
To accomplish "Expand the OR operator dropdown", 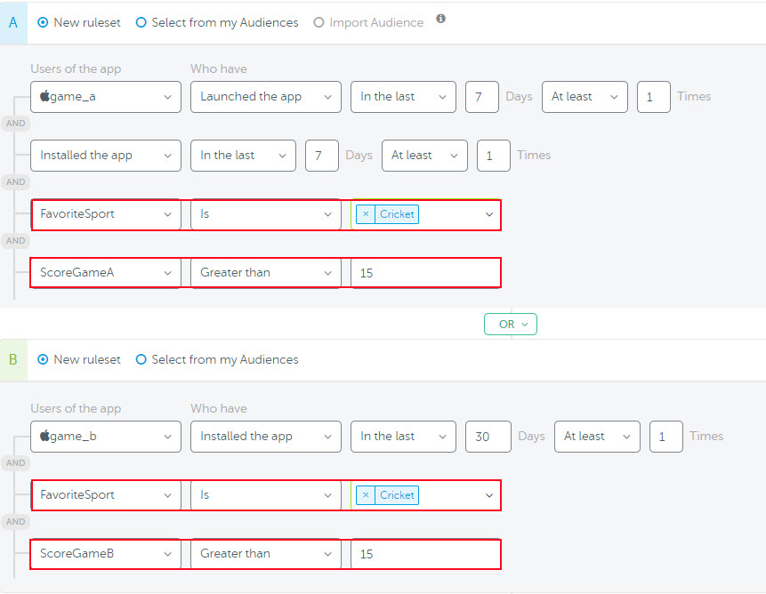I will (x=511, y=325).
